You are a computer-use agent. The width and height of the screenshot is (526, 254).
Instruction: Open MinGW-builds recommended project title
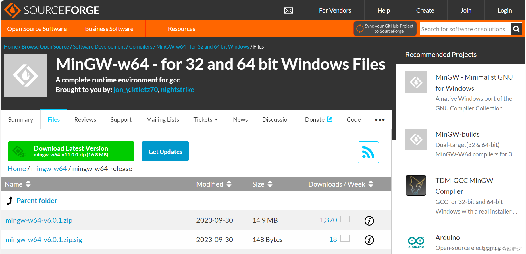[x=458, y=134]
